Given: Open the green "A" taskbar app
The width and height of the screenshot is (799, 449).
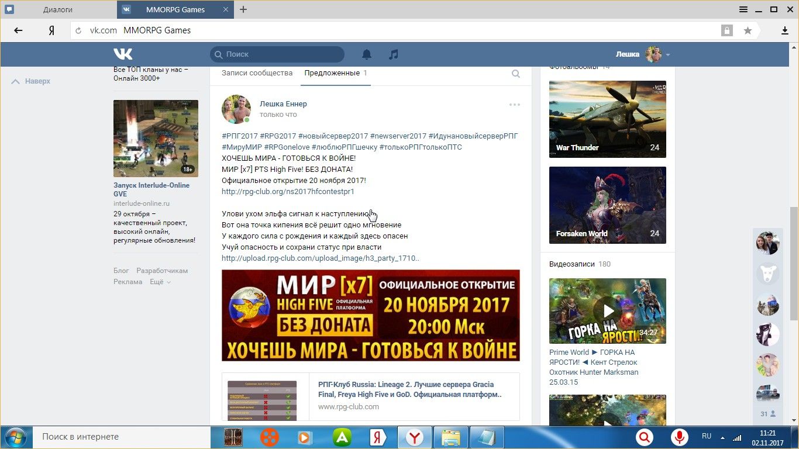Looking at the screenshot, I should tap(342, 437).
